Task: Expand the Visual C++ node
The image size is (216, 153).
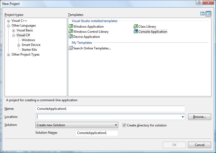Action: click(8, 21)
